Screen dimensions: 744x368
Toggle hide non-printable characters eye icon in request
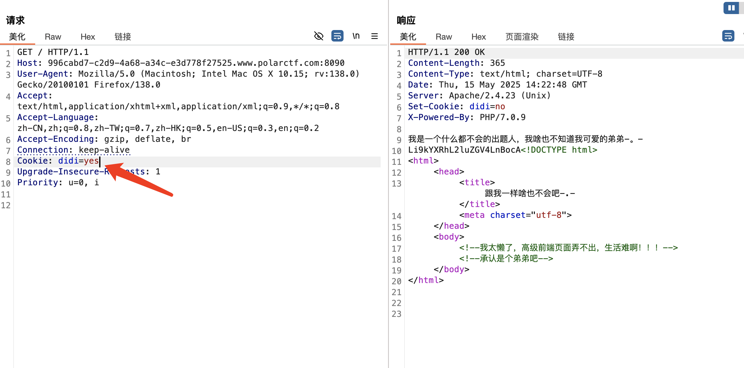319,36
